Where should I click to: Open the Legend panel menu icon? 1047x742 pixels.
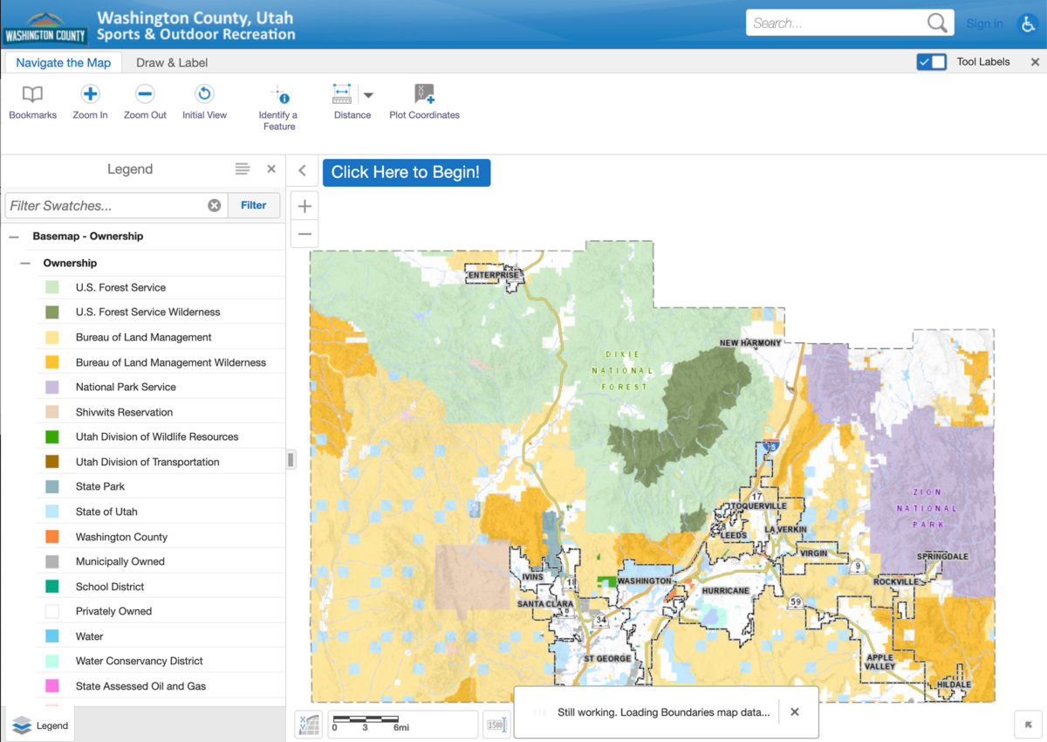coord(243,168)
